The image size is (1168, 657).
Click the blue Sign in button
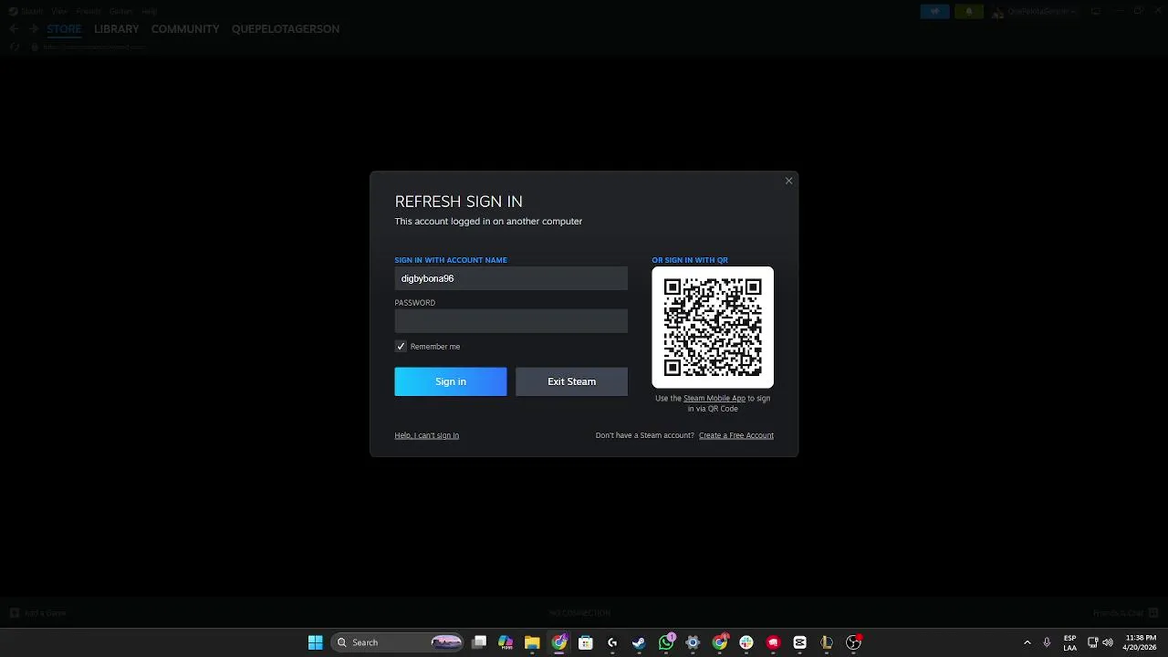(x=451, y=381)
